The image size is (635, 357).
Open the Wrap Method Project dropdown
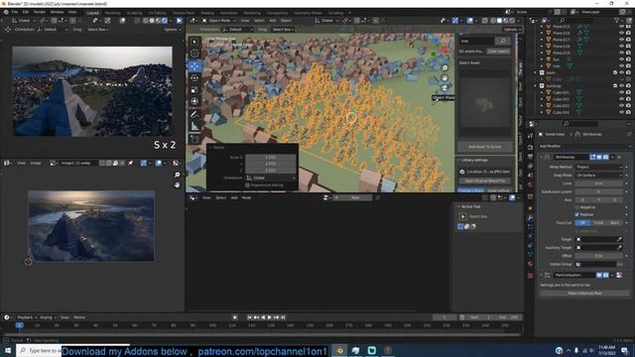pos(598,167)
